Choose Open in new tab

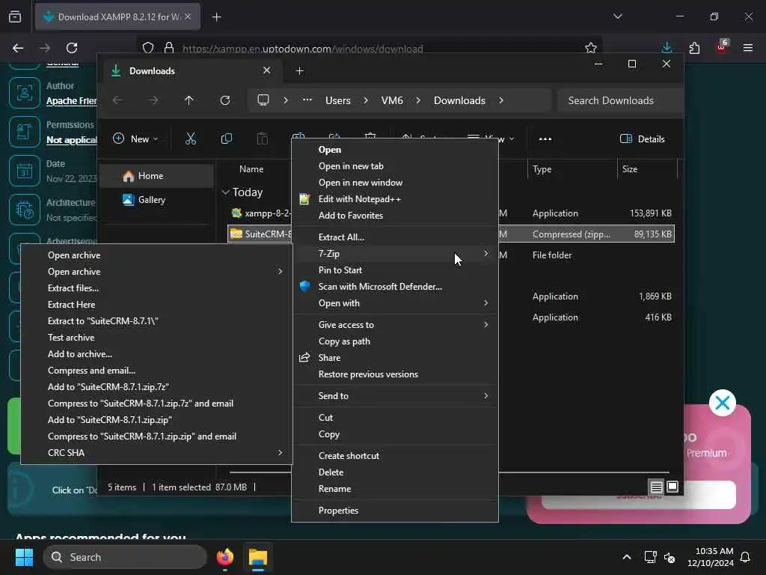395,166
